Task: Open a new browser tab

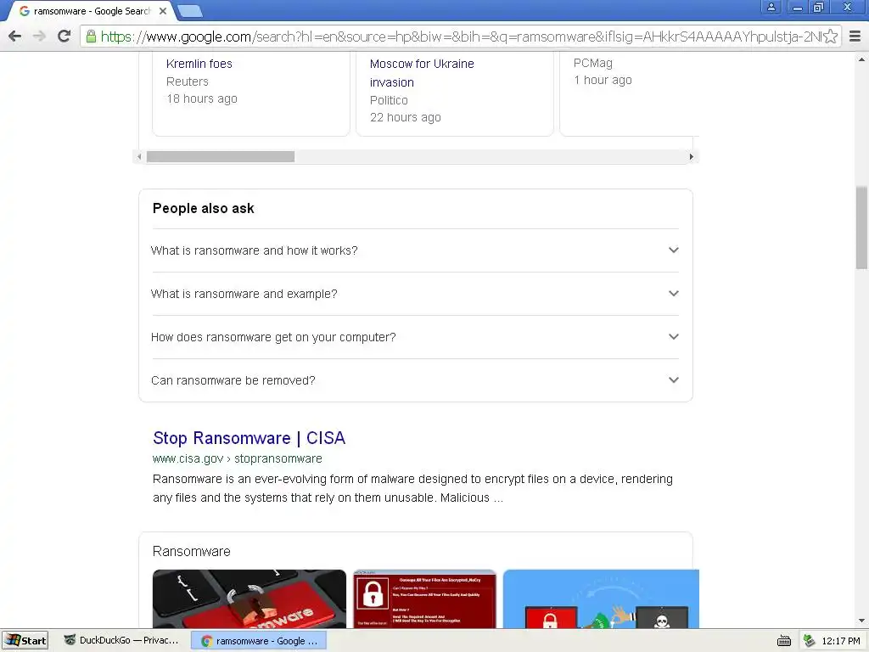Action: pyautogui.click(x=190, y=11)
